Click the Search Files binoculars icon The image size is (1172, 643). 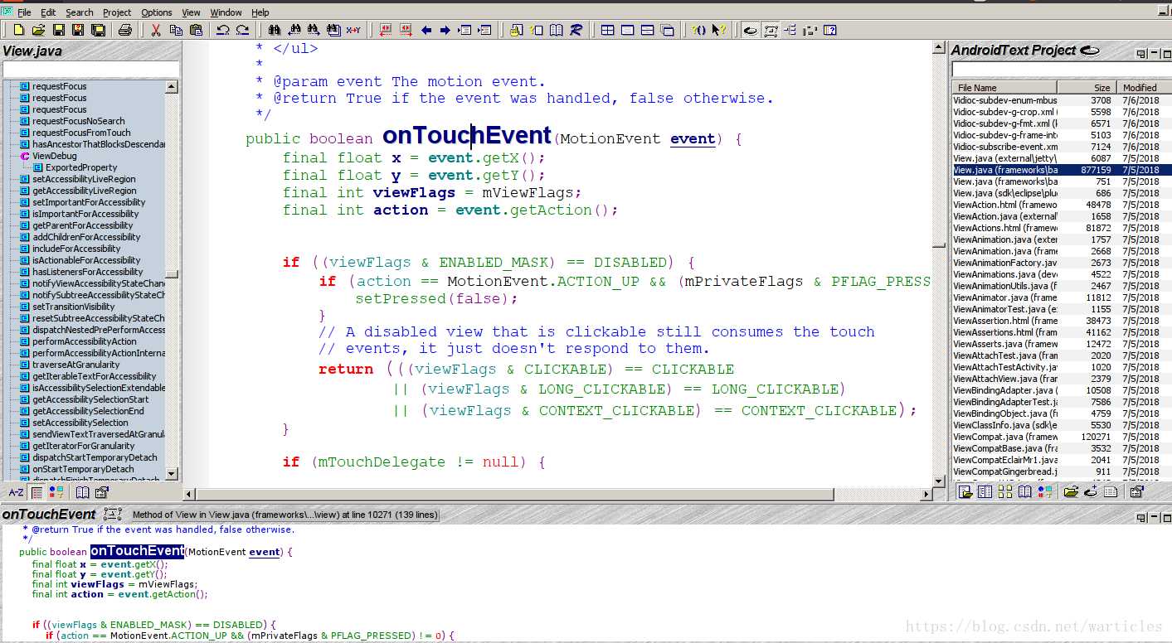point(333,30)
